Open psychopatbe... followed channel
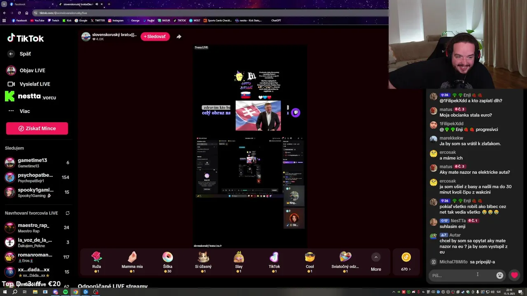 (x=37, y=178)
